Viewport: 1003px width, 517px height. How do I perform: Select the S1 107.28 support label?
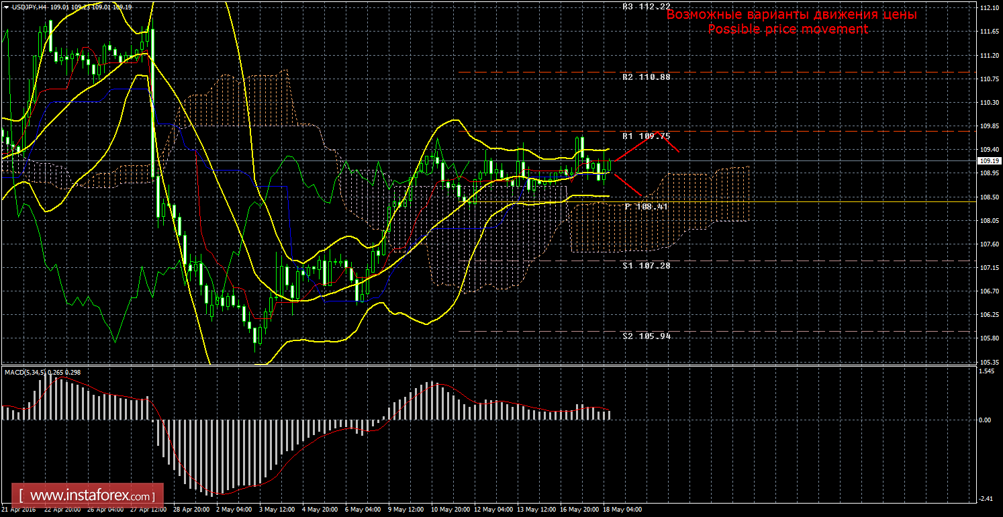pyautogui.click(x=646, y=265)
